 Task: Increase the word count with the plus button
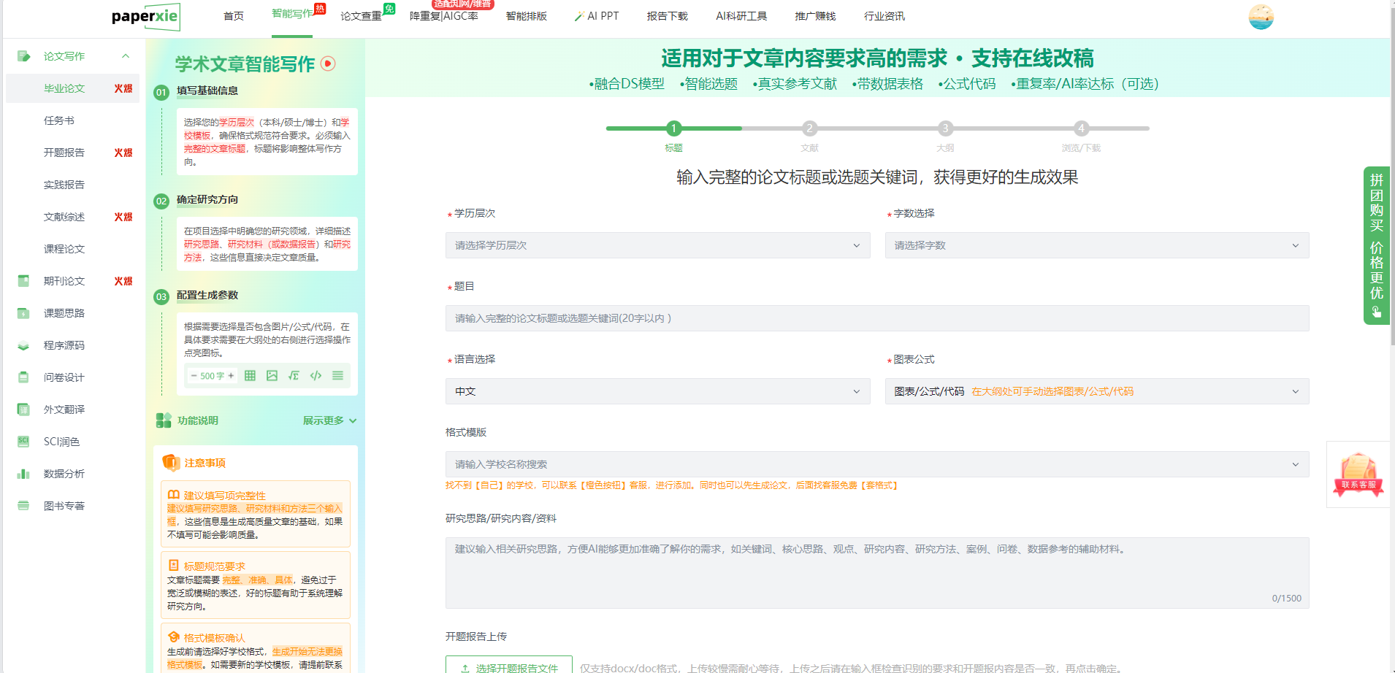(x=231, y=376)
